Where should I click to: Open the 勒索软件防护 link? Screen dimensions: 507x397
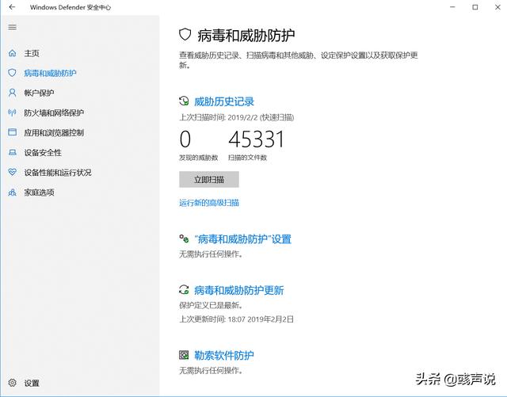coord(223,356)
